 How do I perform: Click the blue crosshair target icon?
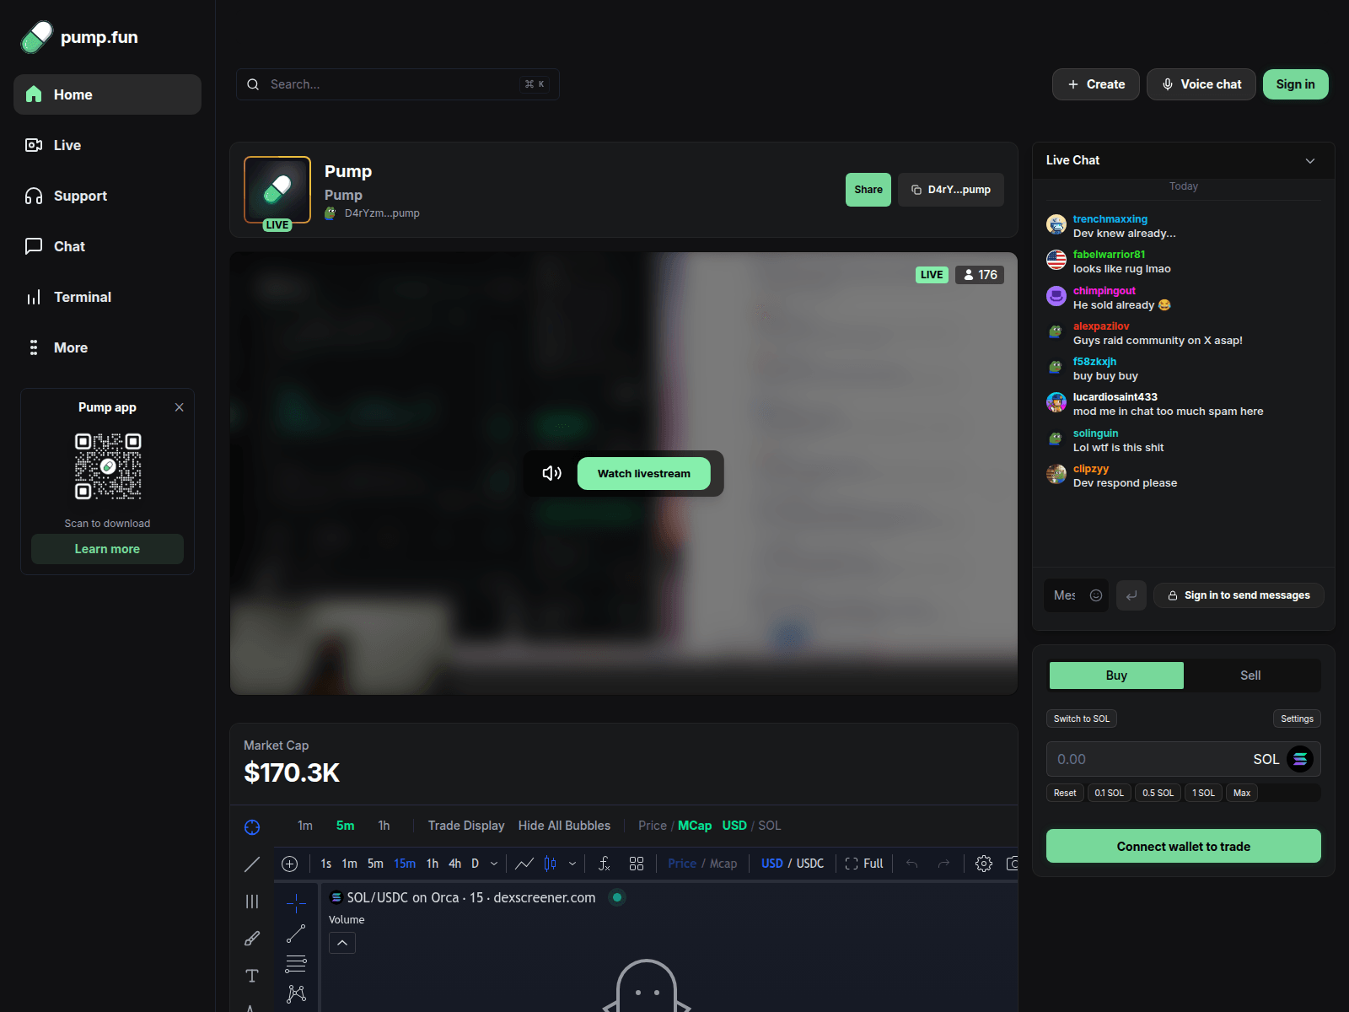point(252,827)
